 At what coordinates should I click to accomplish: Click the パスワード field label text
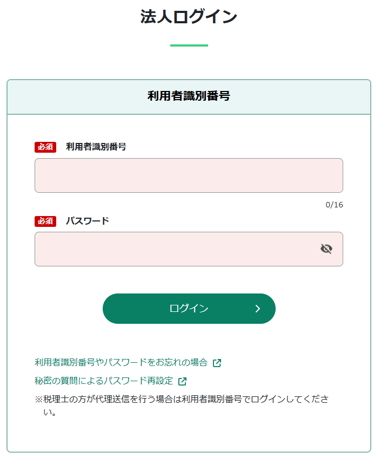(x=88, y=221)
